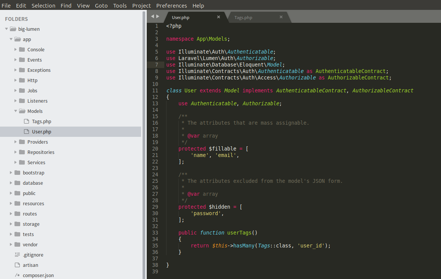Close the User.php tab
The width and height of the screenshot is (441, 279).
pyautogui.click(x=218, y=17)
